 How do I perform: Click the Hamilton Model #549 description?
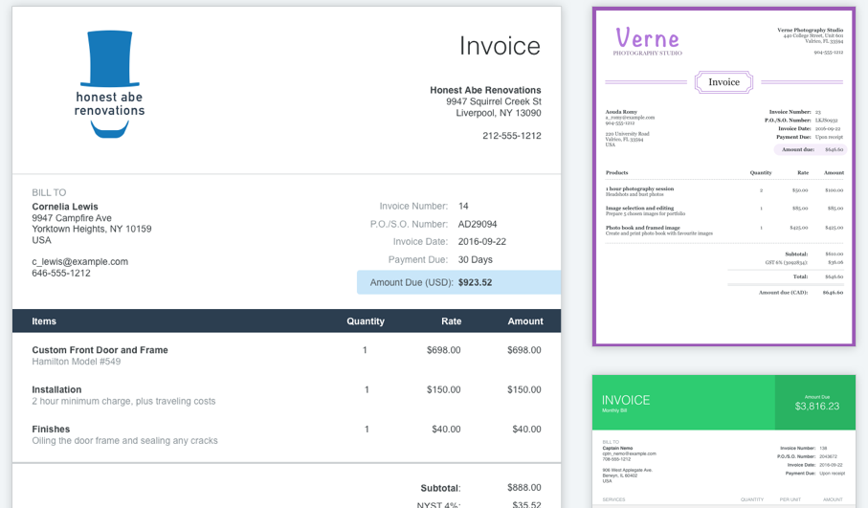pos(76,362)
